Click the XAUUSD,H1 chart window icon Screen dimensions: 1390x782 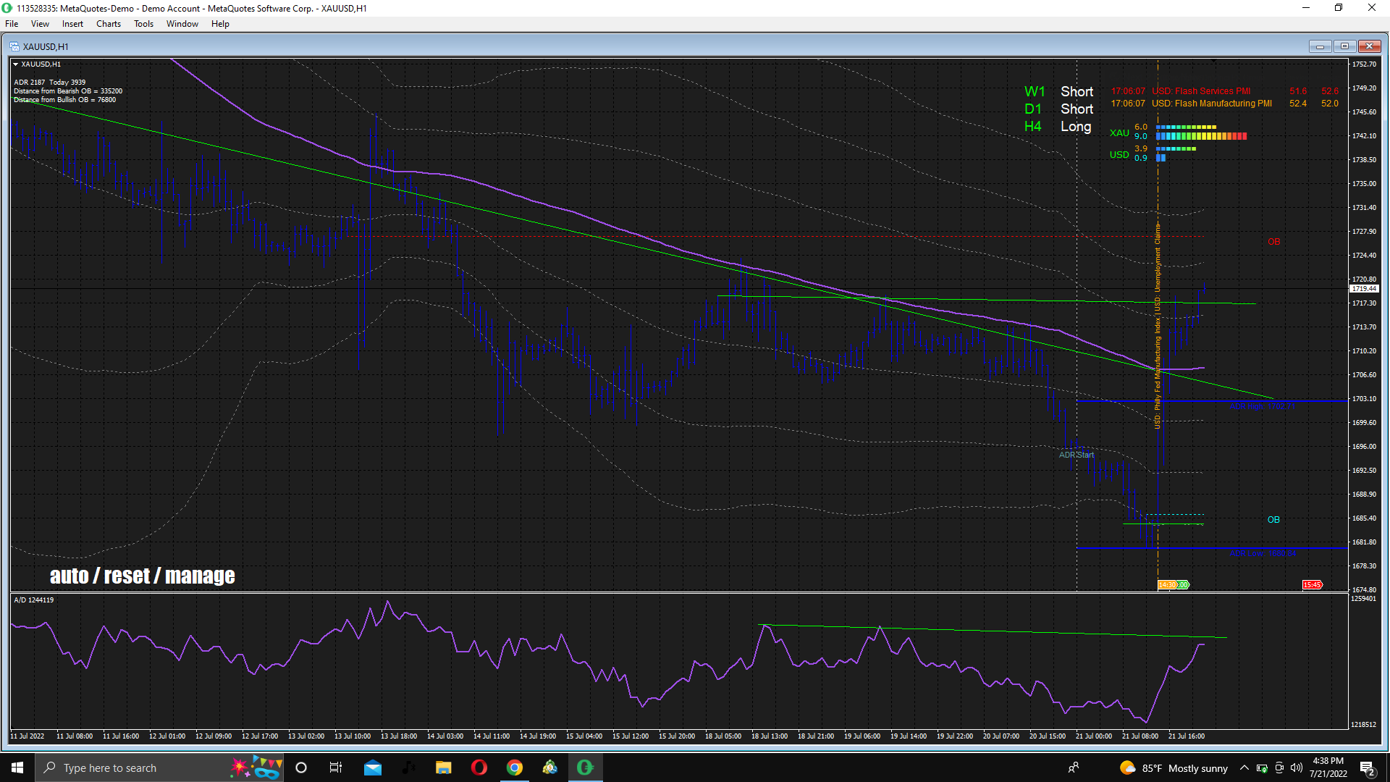tap(14, 46)
